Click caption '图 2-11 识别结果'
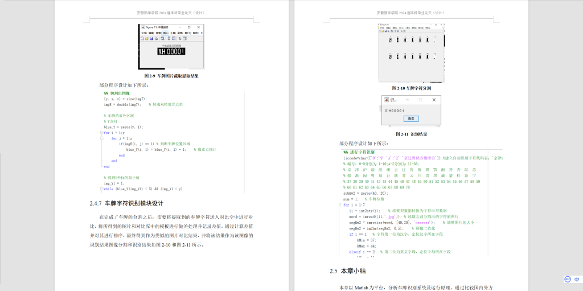The height and width of the screenshot is (291, 583). (411, 134)
